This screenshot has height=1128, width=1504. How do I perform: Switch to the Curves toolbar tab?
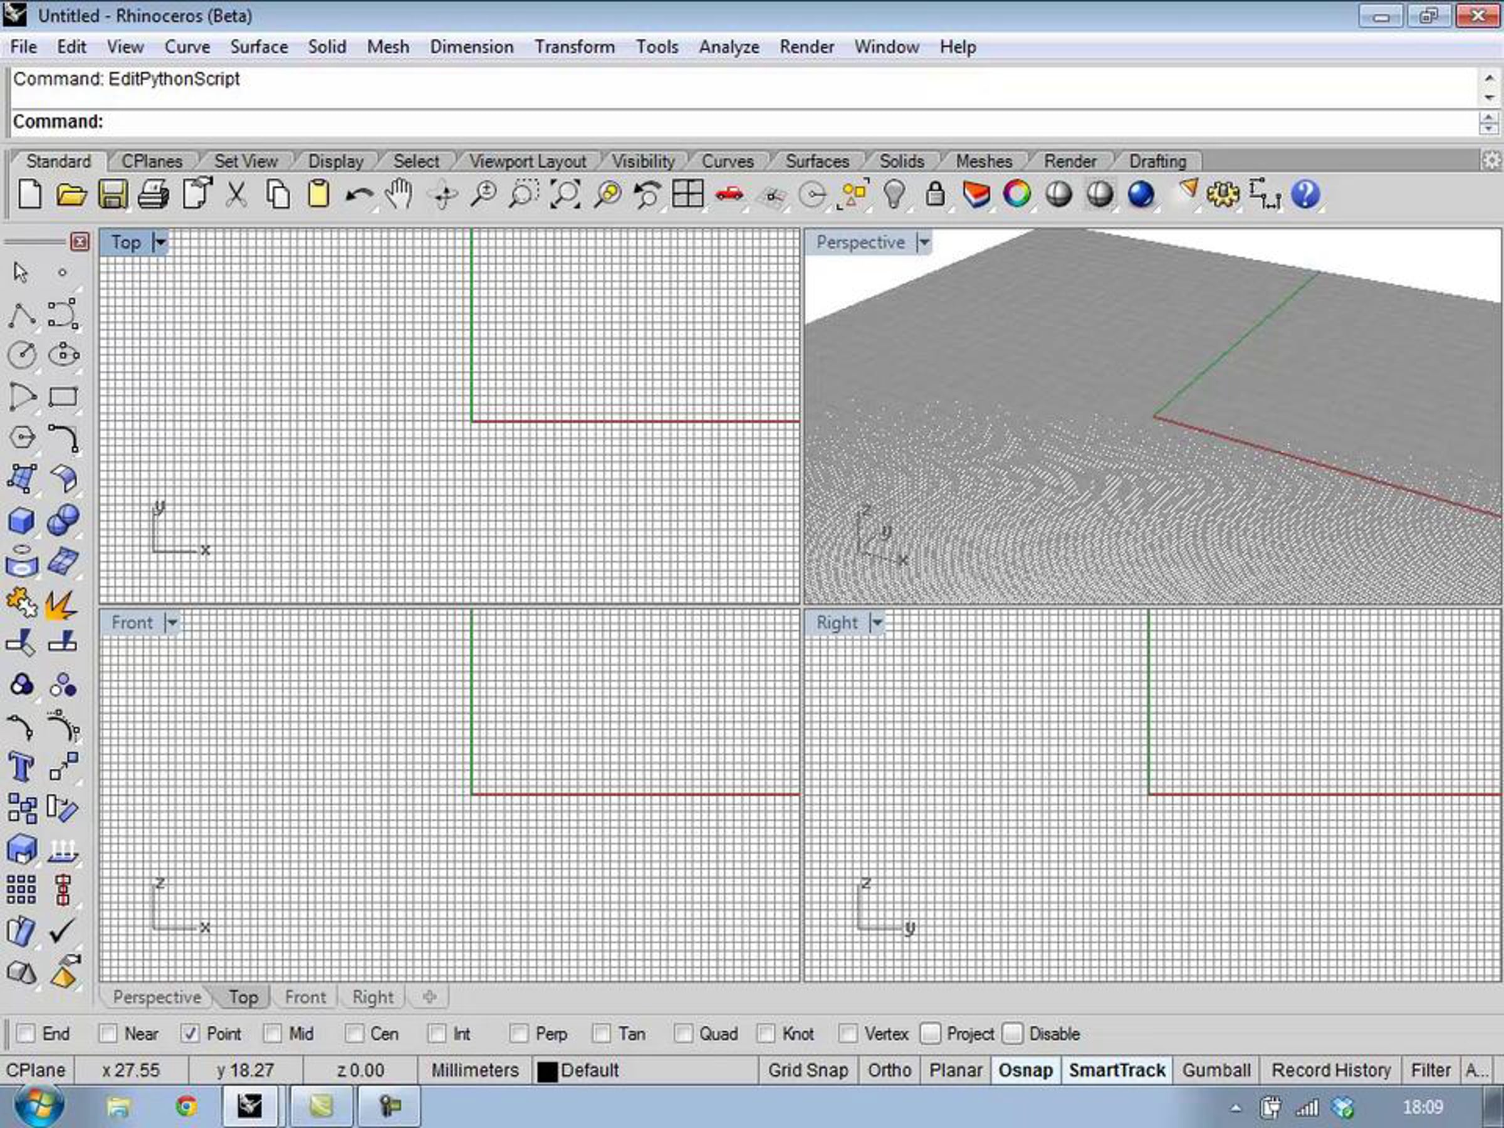coord(728,162)
